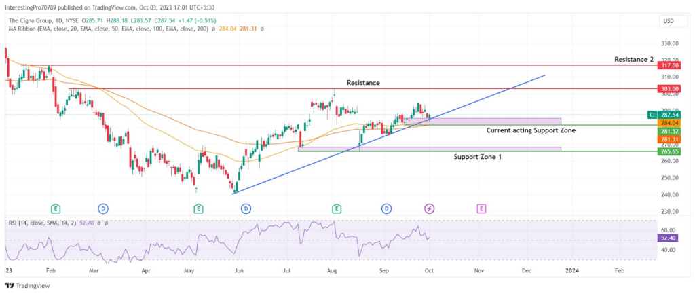Viewport: 695px width, 294px height.
Task: Click the Dec label on time axis
Action: pyautogui.click(x=526, y=270)
